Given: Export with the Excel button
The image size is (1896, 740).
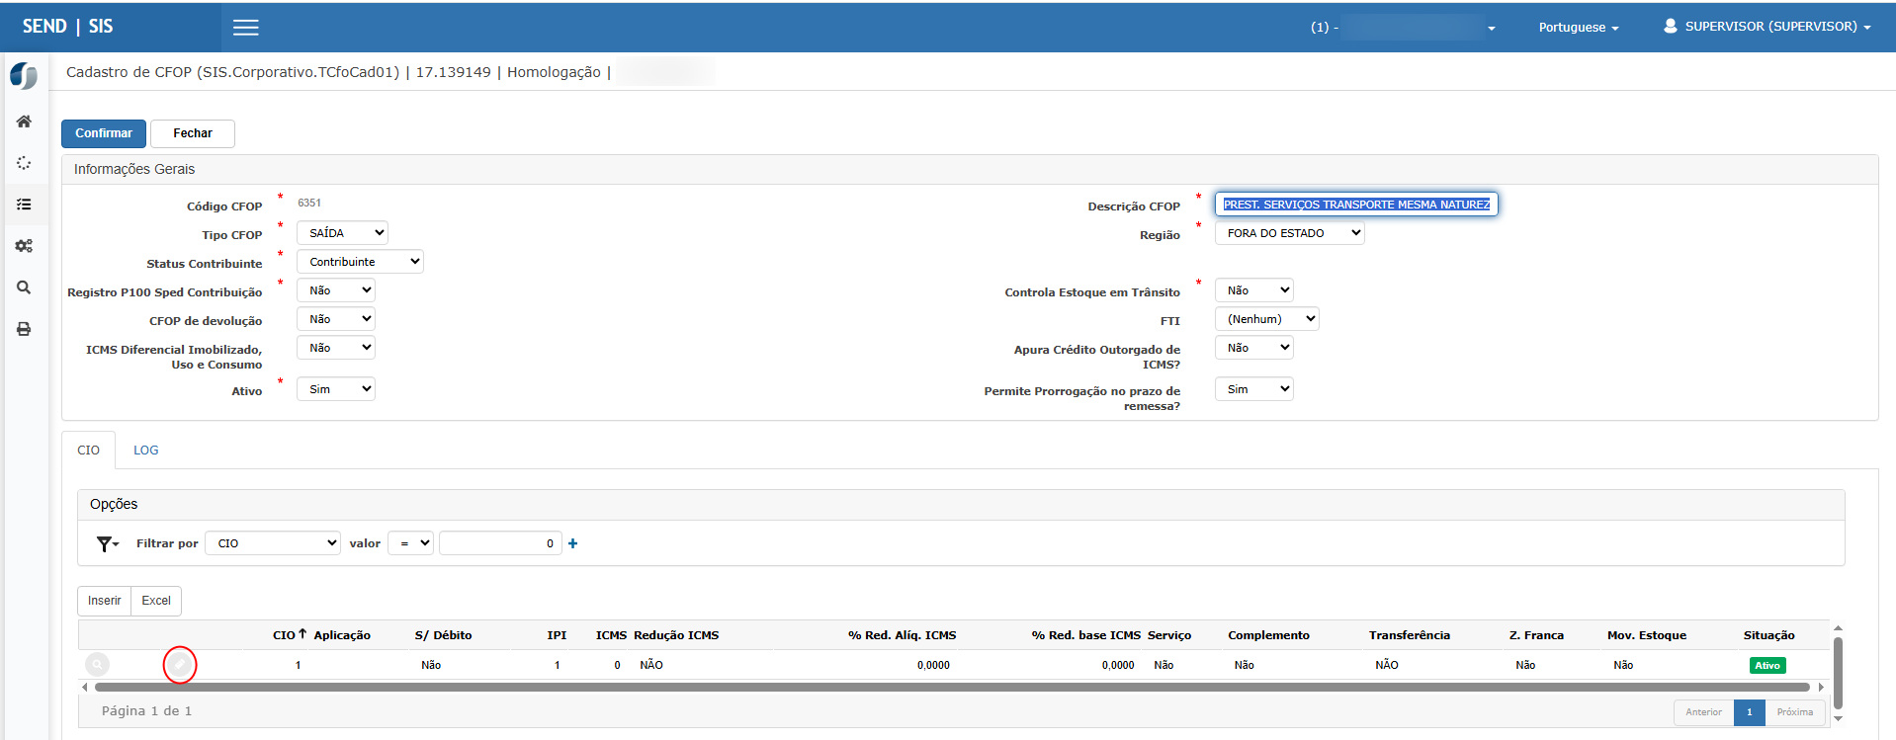Looking at the screenshot, I should [156, 601].
